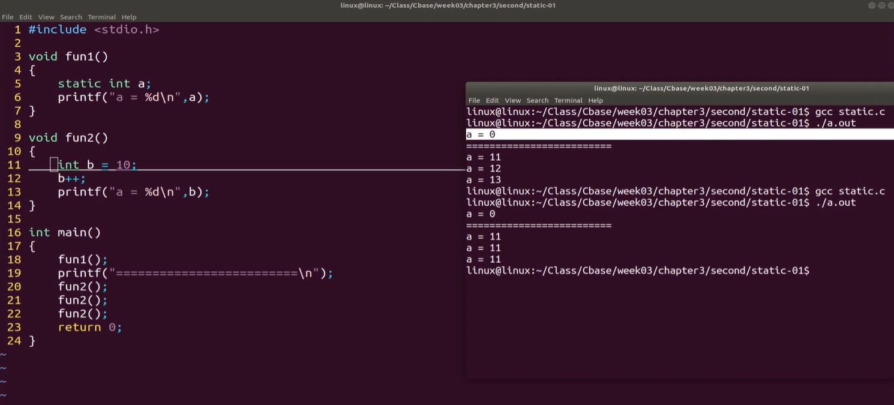This screenshot has height=405, width=894.
Task: Click the highlighted 'a = 0' output line
Action: (x=680, y=134)
